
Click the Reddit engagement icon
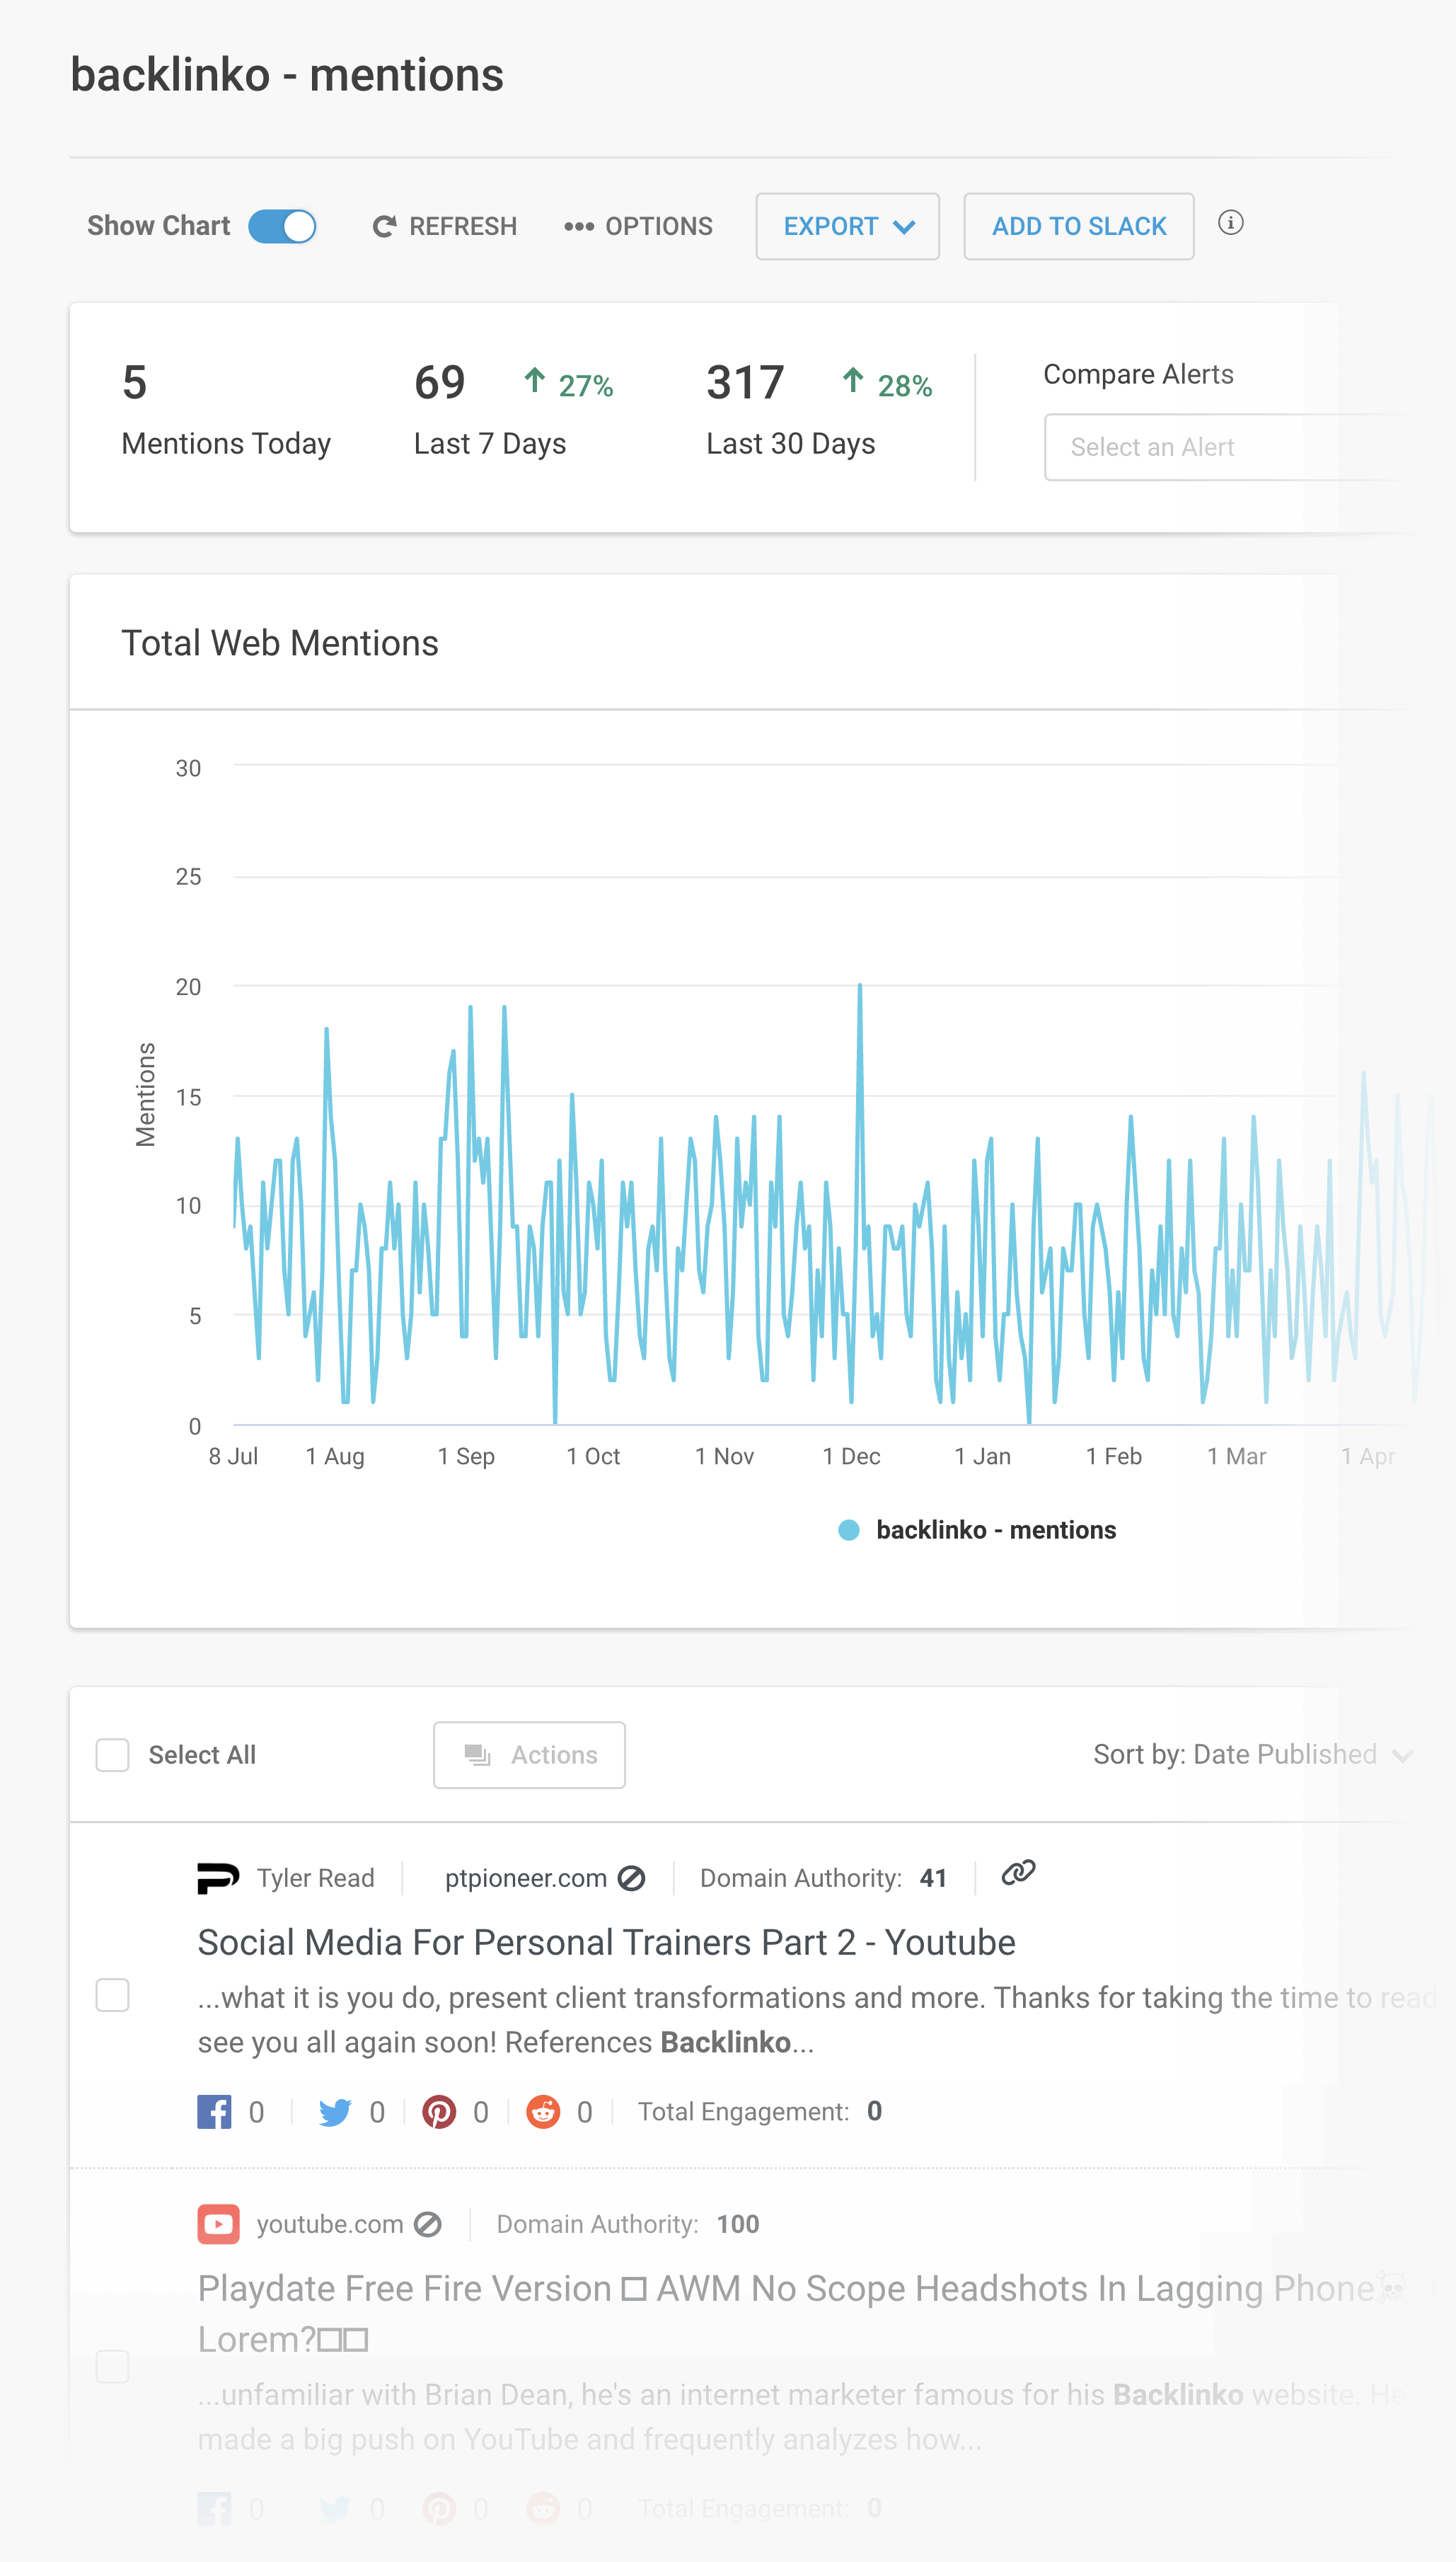click(543, 2111)
